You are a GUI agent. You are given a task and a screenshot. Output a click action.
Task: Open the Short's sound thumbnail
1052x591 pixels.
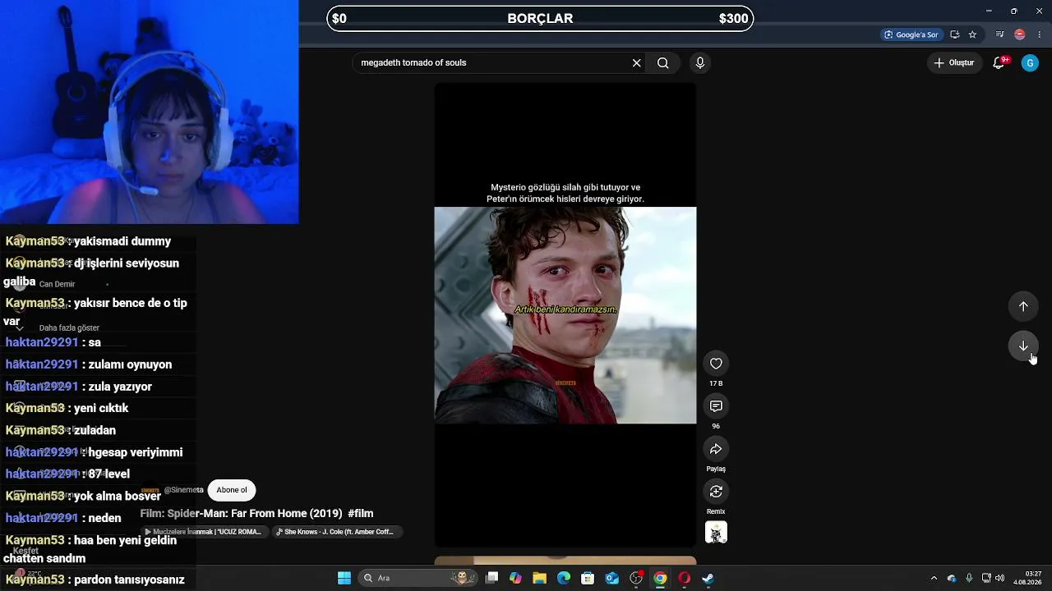pos(716,533)
